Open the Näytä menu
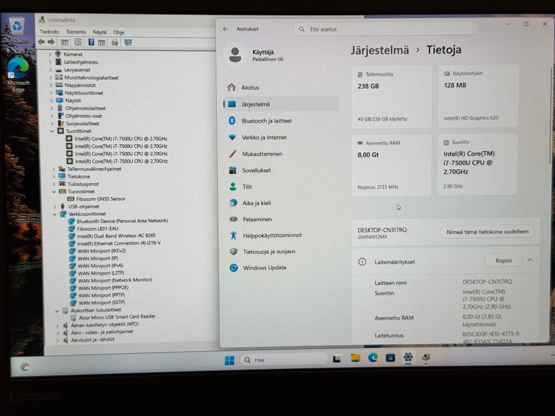The image size is (555, 416). [99, 32]
